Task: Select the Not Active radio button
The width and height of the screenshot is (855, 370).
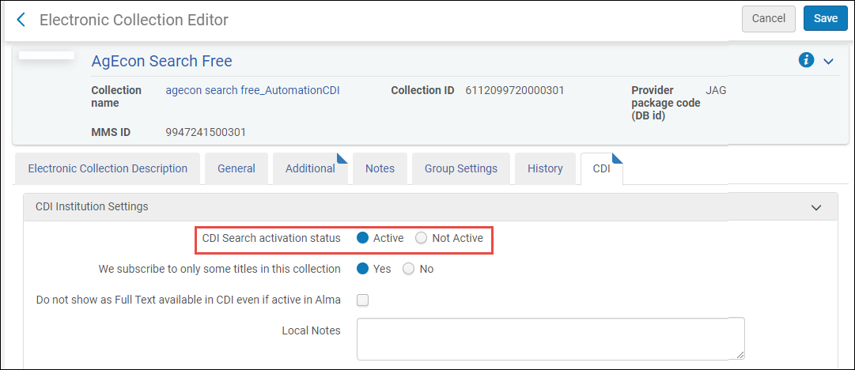Action: pos(422,238)
